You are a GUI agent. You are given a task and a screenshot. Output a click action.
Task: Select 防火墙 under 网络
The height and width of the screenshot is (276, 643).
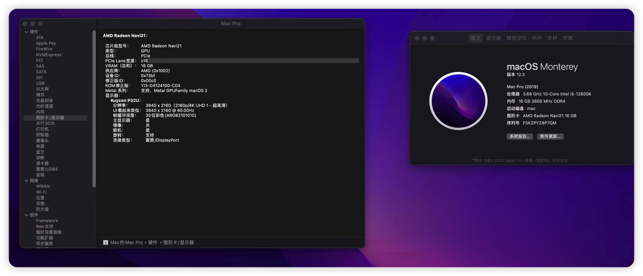(x=42, y=209)
